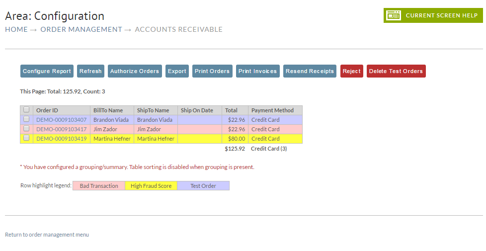Go to Home breadcrumb

point(16,29)
